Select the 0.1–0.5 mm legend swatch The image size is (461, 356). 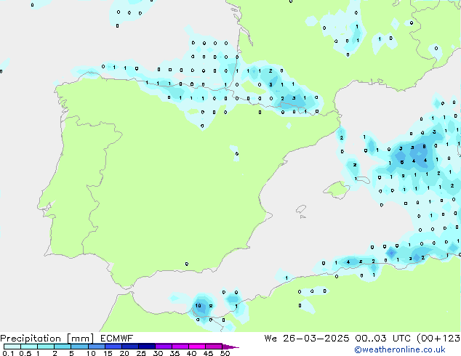pyautogui.click(x=12, y=347)
